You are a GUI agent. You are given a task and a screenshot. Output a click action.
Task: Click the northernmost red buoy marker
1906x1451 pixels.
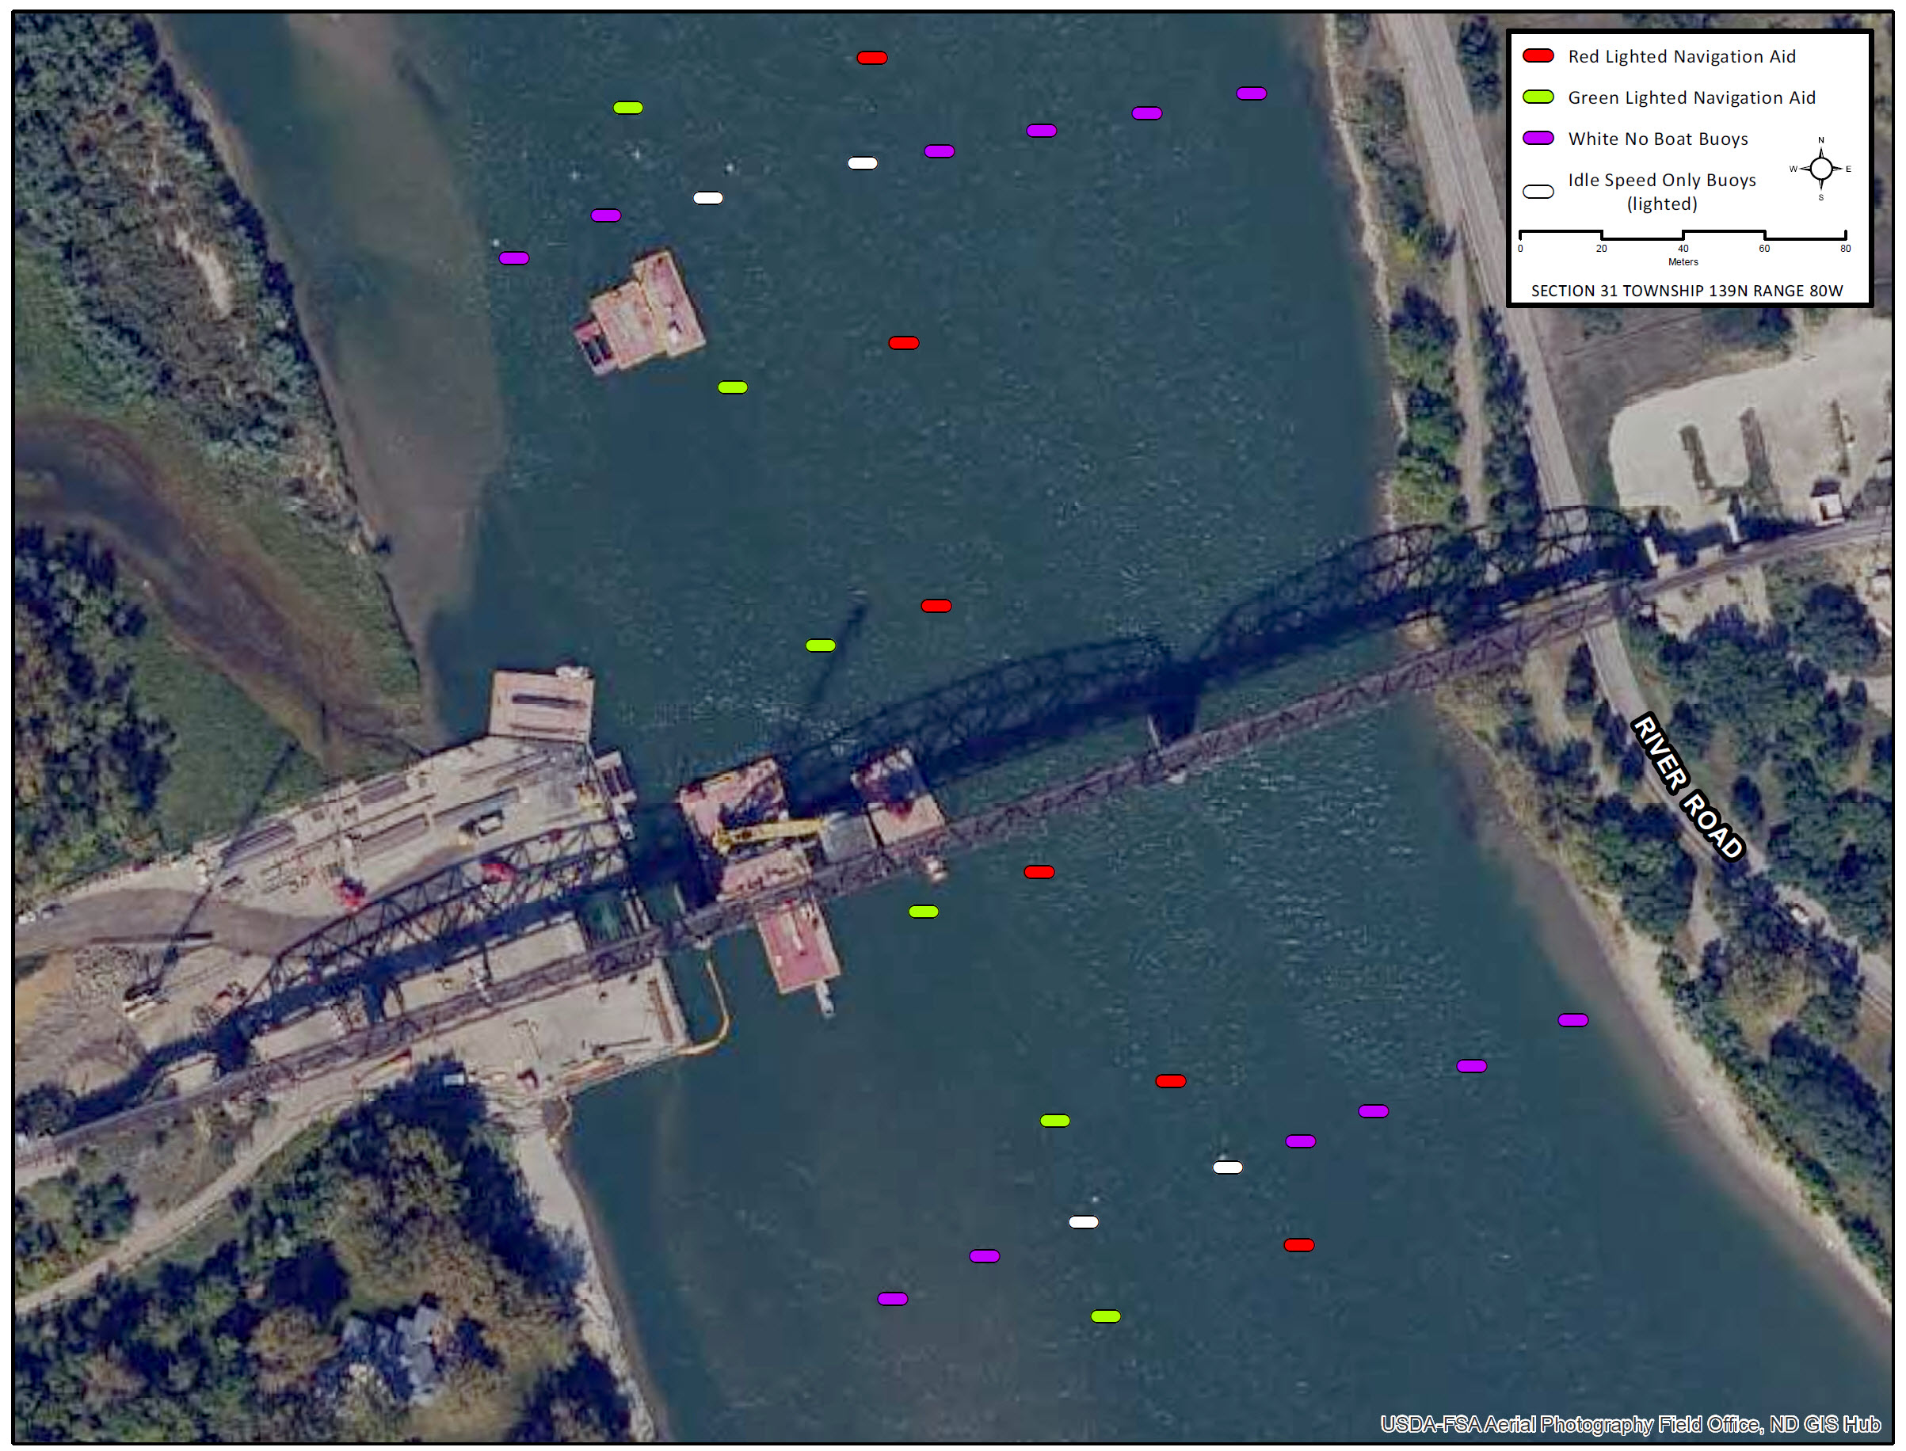point(874,56)
